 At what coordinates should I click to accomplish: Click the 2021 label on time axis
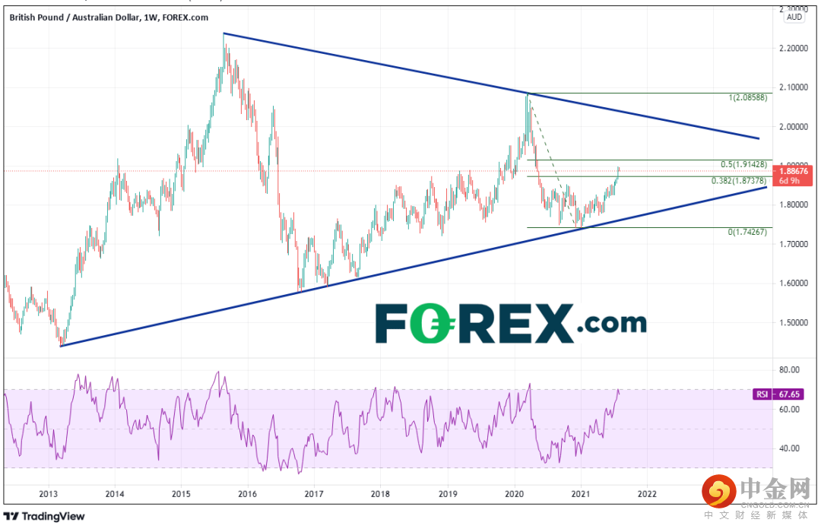pyautogui.click(x=580, y=493)
